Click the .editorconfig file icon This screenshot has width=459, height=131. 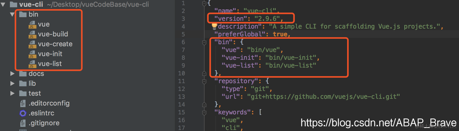tap(23, 103)
